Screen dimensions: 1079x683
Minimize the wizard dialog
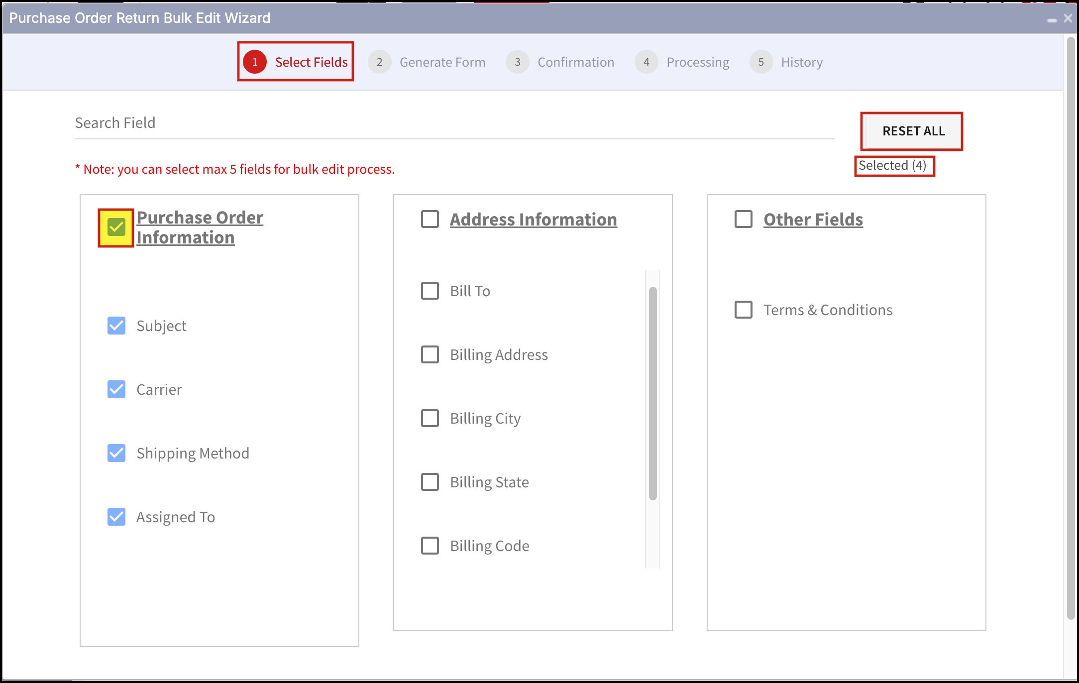click(1052, 19)
